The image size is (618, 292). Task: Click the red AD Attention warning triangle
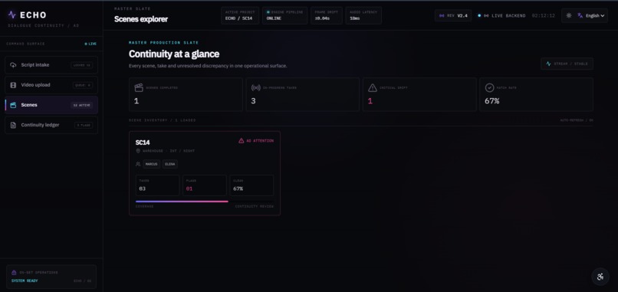pyautogui.click(x=242, y=141)
